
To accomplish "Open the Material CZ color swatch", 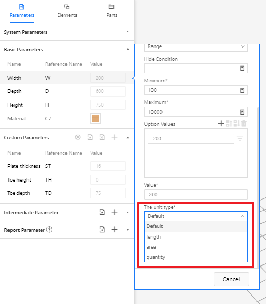I will tap(96, 118).
